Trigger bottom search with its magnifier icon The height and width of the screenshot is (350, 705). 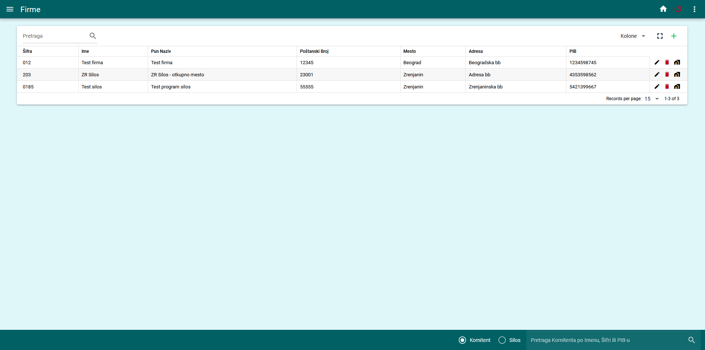click(691, 340)
